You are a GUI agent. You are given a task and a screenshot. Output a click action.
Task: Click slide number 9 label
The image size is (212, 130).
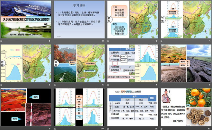click(x=49, y=129)
